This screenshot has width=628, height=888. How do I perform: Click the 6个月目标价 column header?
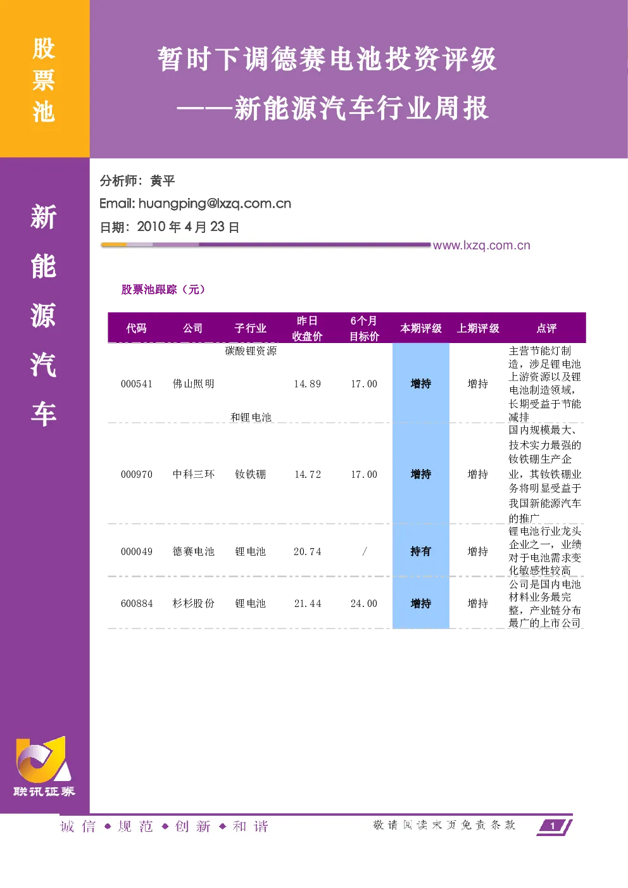pyautogui.click(x=364, y=328)
